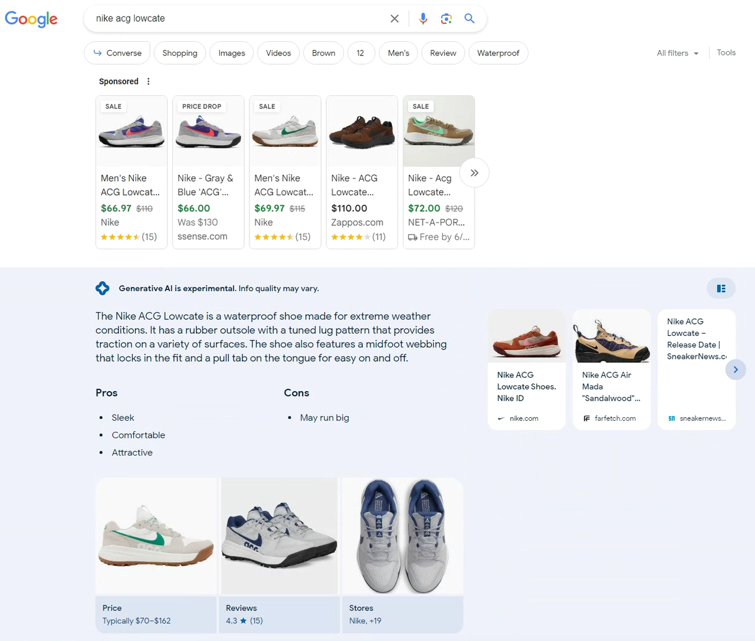Image resolution: width=755 pixels, height=641 pixels.
Task: Click the white and green shoe image
Action: [156, 536]
